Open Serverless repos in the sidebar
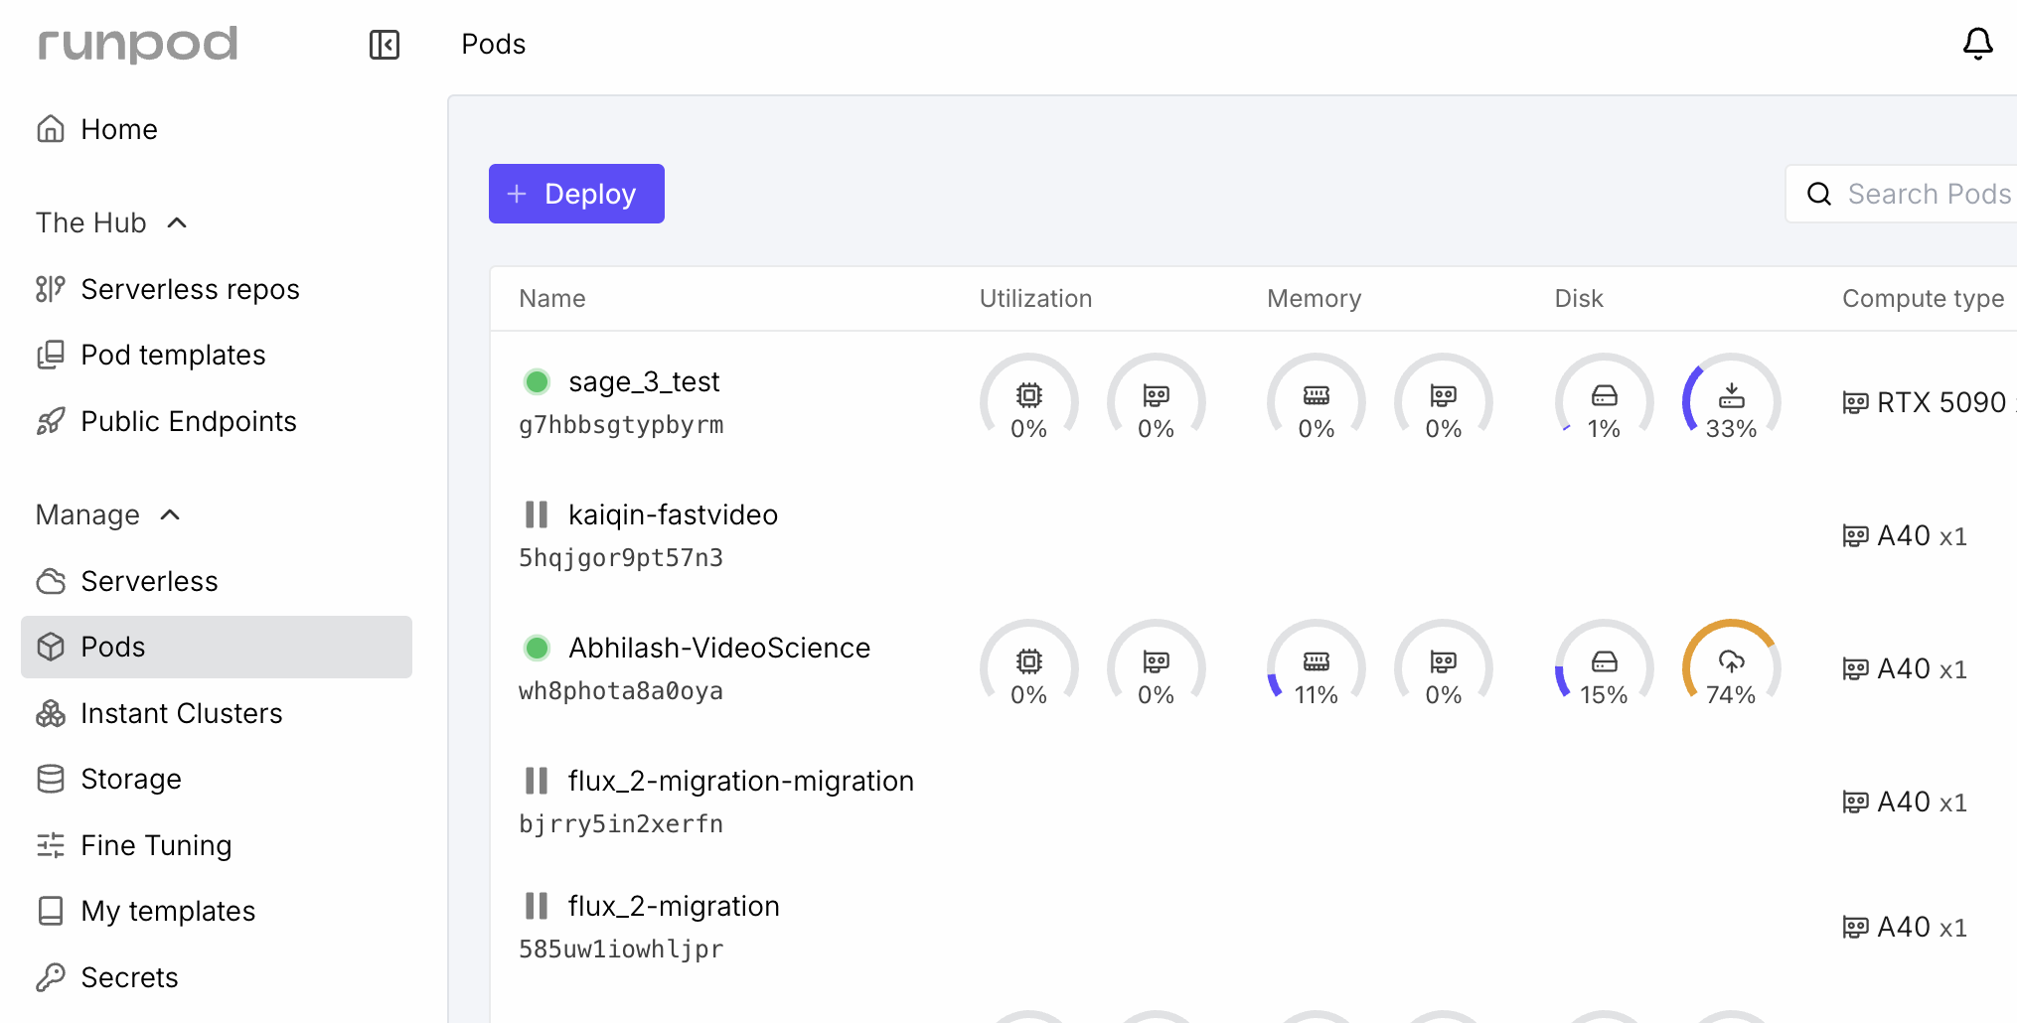The width and height of the screenshot is (2017, 1023). coord(190,289)
